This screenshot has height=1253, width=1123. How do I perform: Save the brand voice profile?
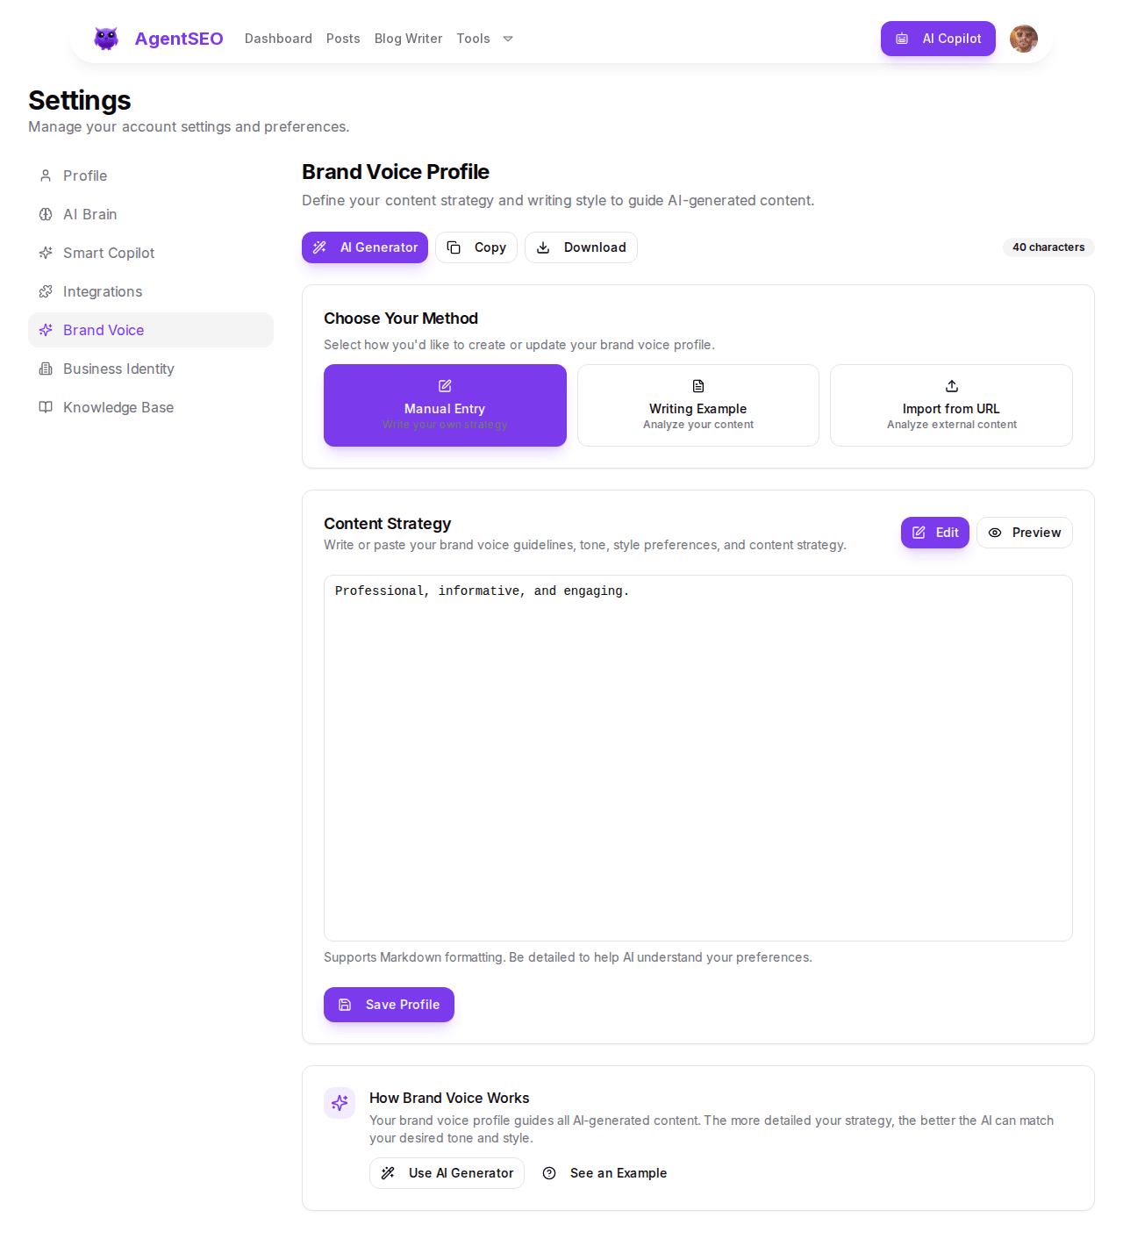coord(389,1005)
